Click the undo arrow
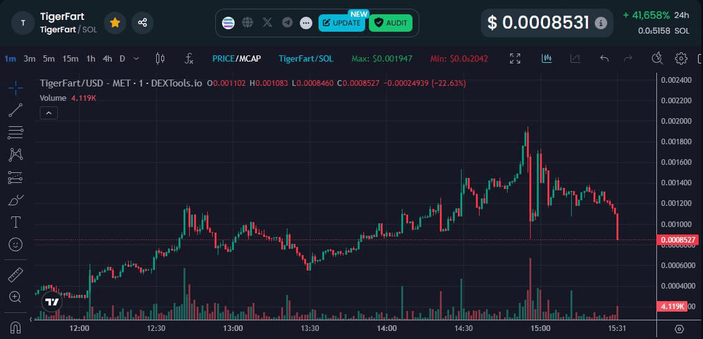The height and width of the screenshot is (339, 703). click(x=604, y=58)
